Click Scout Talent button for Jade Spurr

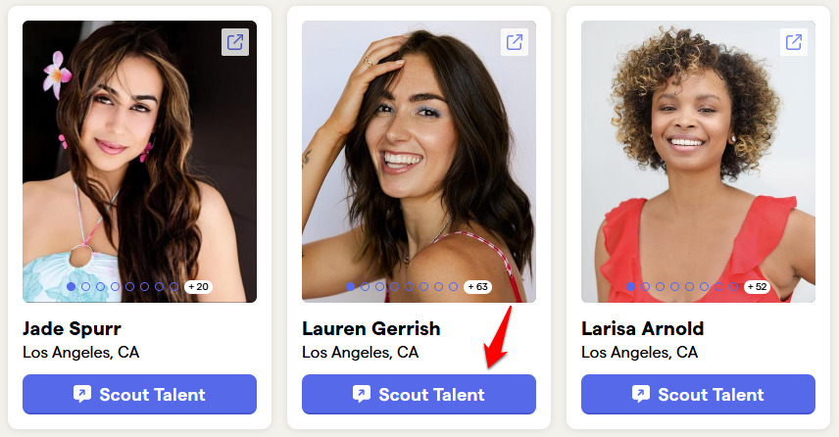tap(139, 394)
